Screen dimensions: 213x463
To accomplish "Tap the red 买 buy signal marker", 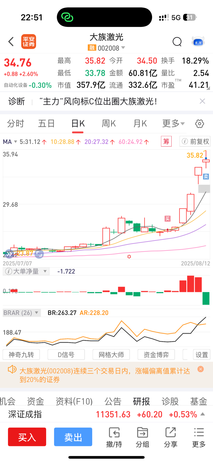I will [x=168, y=219].
